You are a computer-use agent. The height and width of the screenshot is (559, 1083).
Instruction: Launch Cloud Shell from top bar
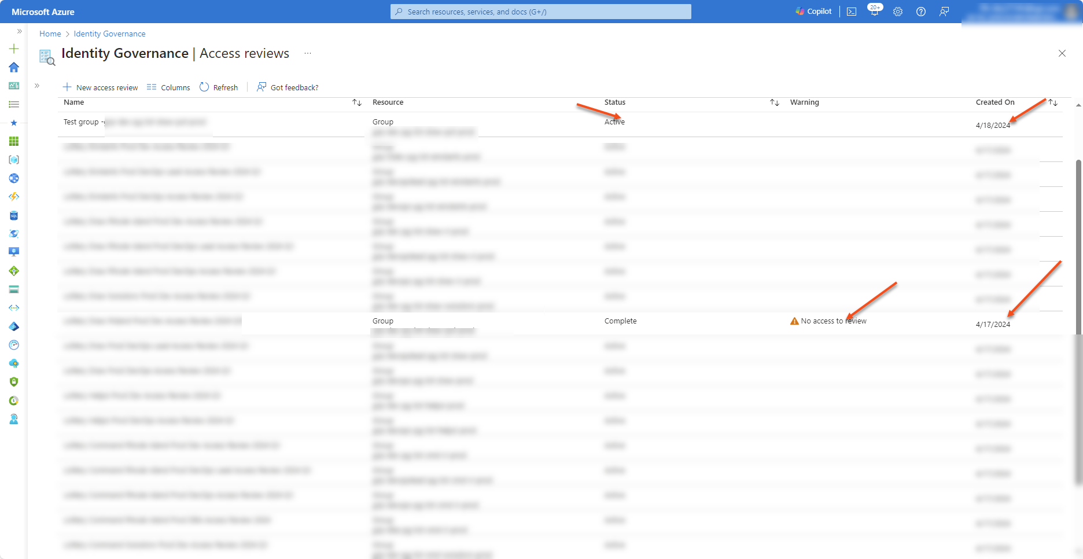pyautogui.click(x=852, y=12)
